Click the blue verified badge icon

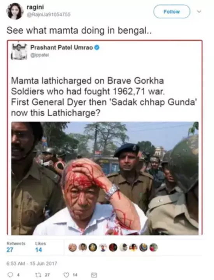coord(96,47)
